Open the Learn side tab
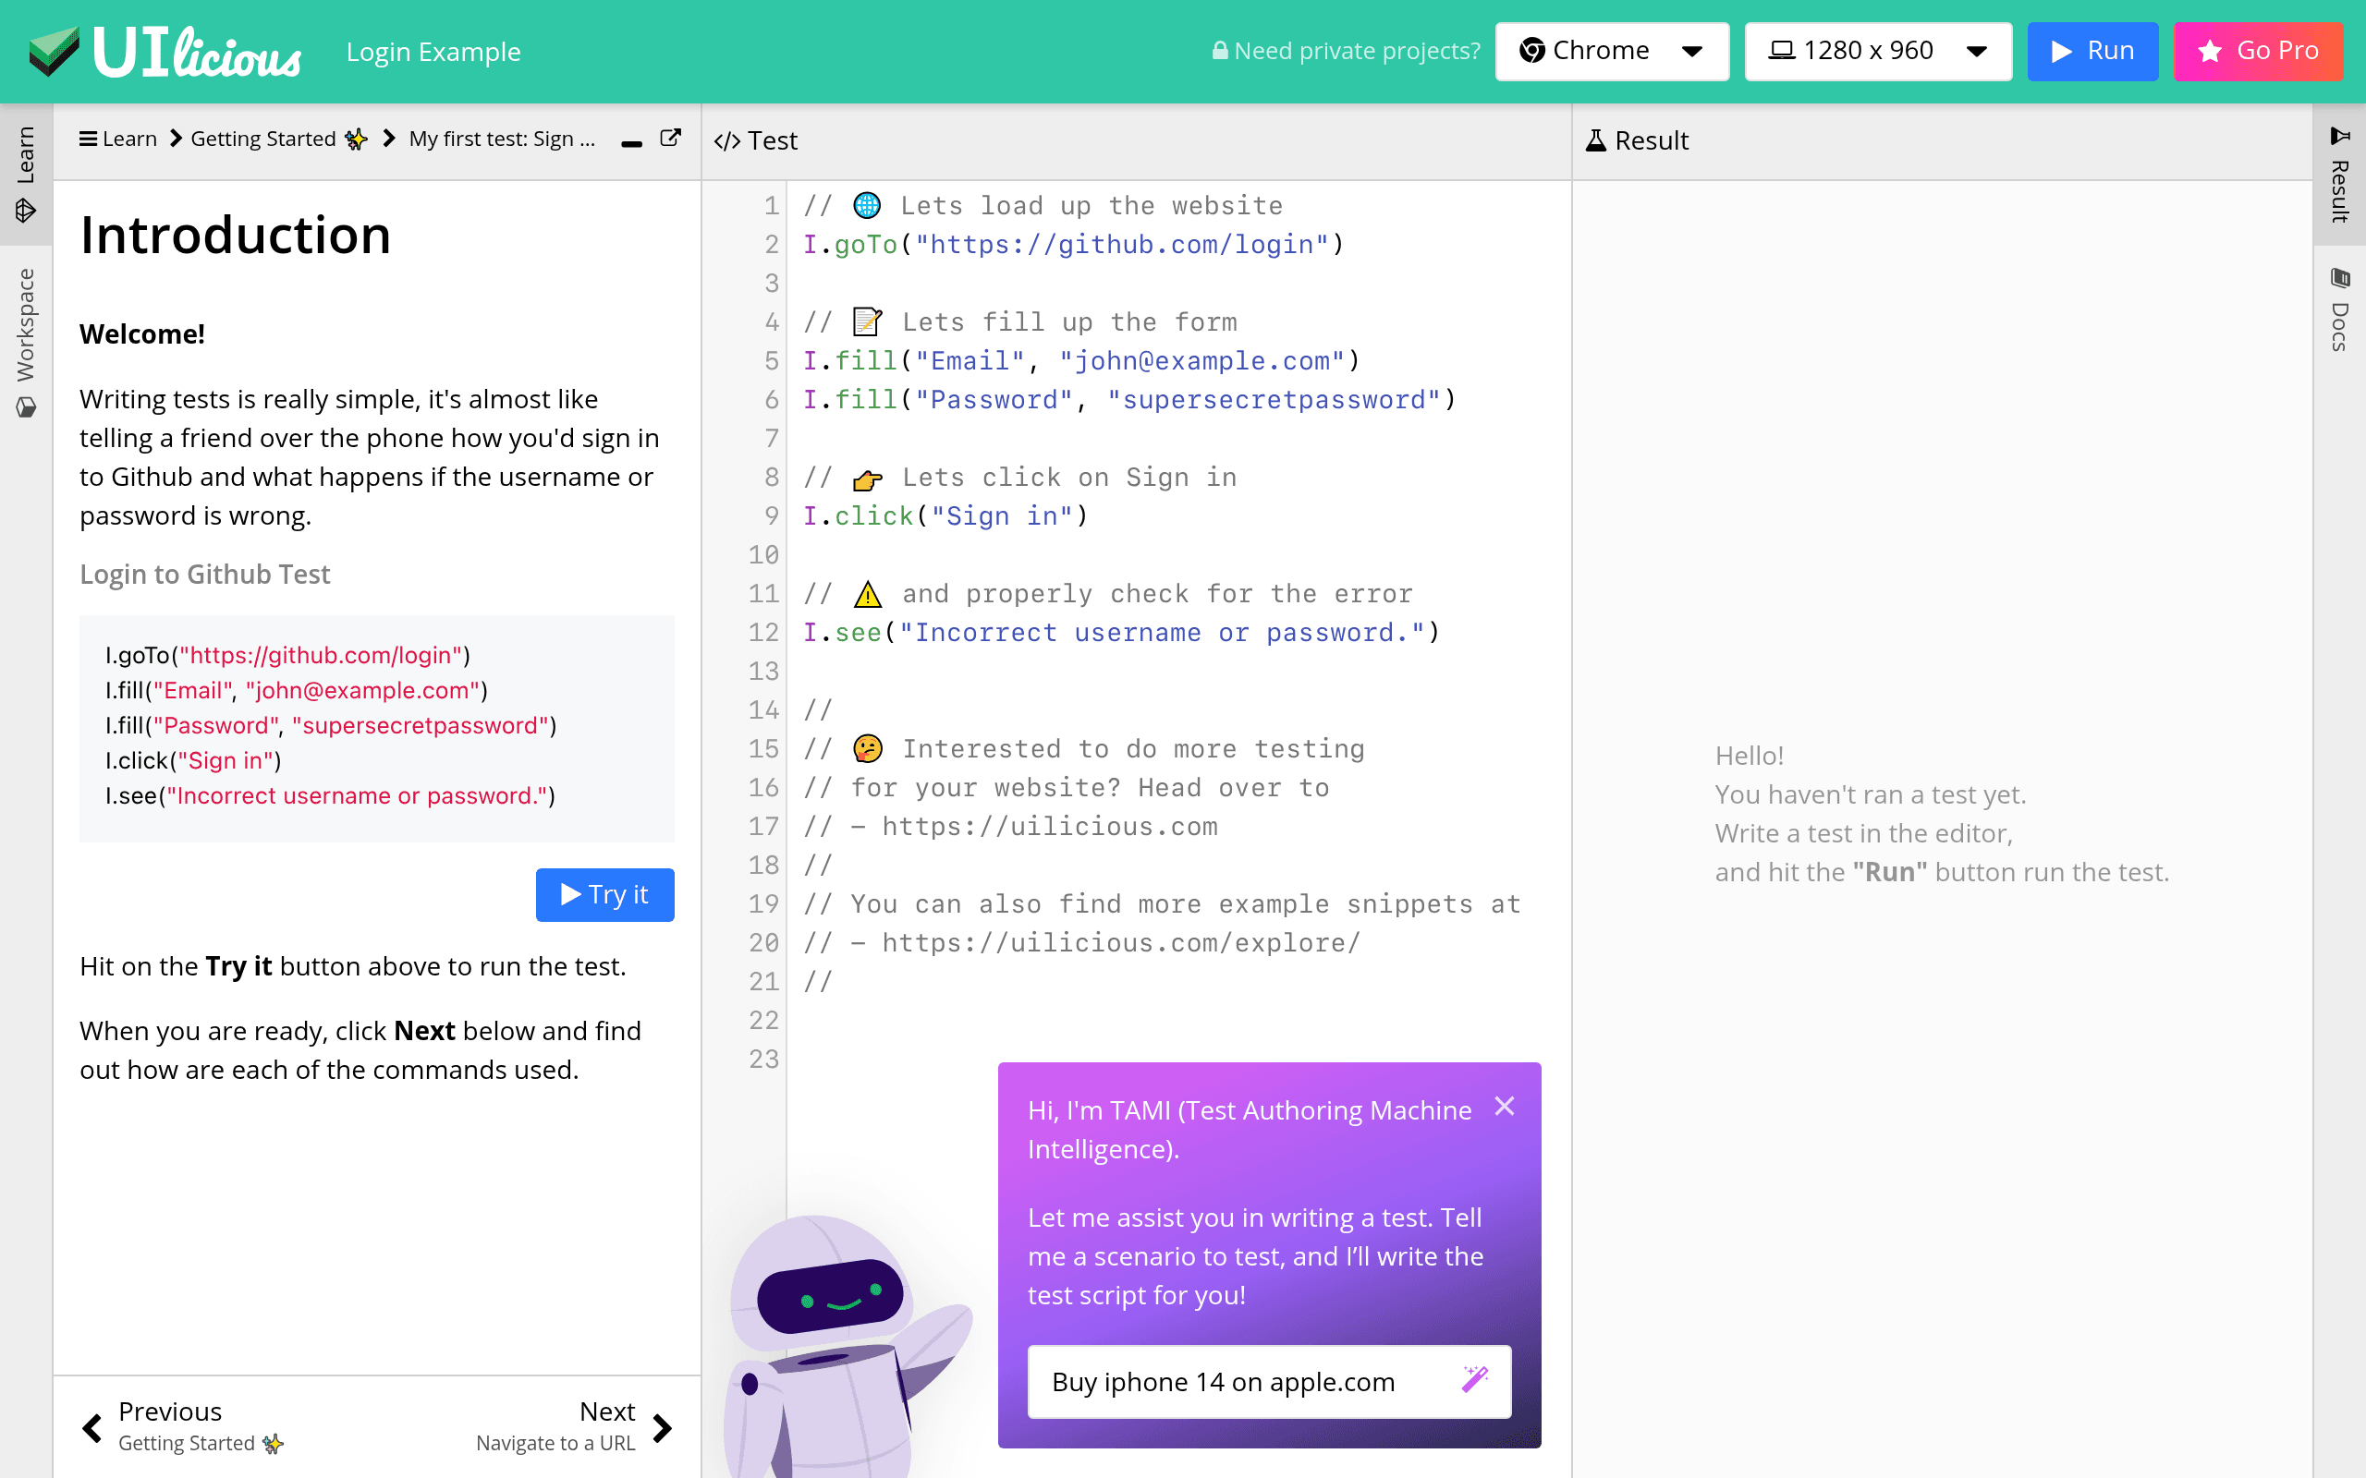The height and width of the screenshot is (1478, 2366). pos(27,174)
